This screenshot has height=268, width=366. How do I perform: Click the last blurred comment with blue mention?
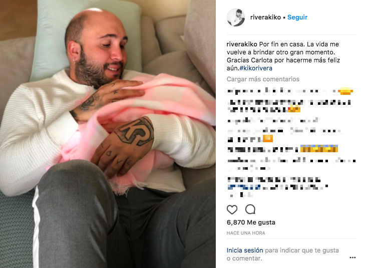point(278,187)
